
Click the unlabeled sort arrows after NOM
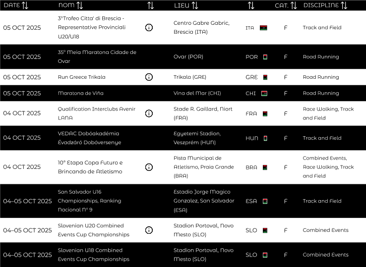pyautogui.click(x=151, y=5)
